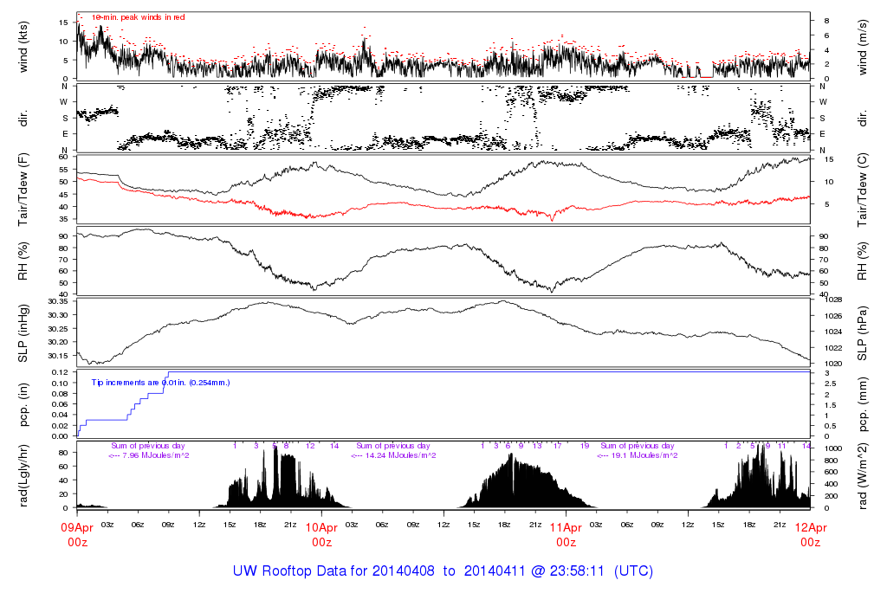The image size is (887, 606).
Task: Click the 12Apr 00z date label
Action: pyautogui.click(x=810, y=535)
